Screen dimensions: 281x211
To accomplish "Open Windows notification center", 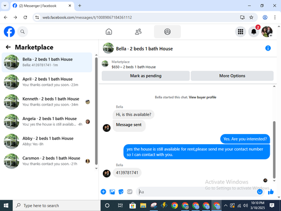I will 272,205.
